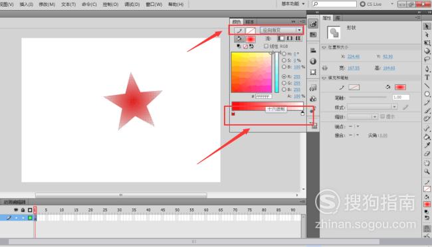Screen dimensions: 432x247
Task: Open the 命令(C) menu
Action: click(89, 5)
